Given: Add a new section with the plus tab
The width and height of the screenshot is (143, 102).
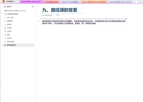Looking at the screenshot, I should pos(135,2).
